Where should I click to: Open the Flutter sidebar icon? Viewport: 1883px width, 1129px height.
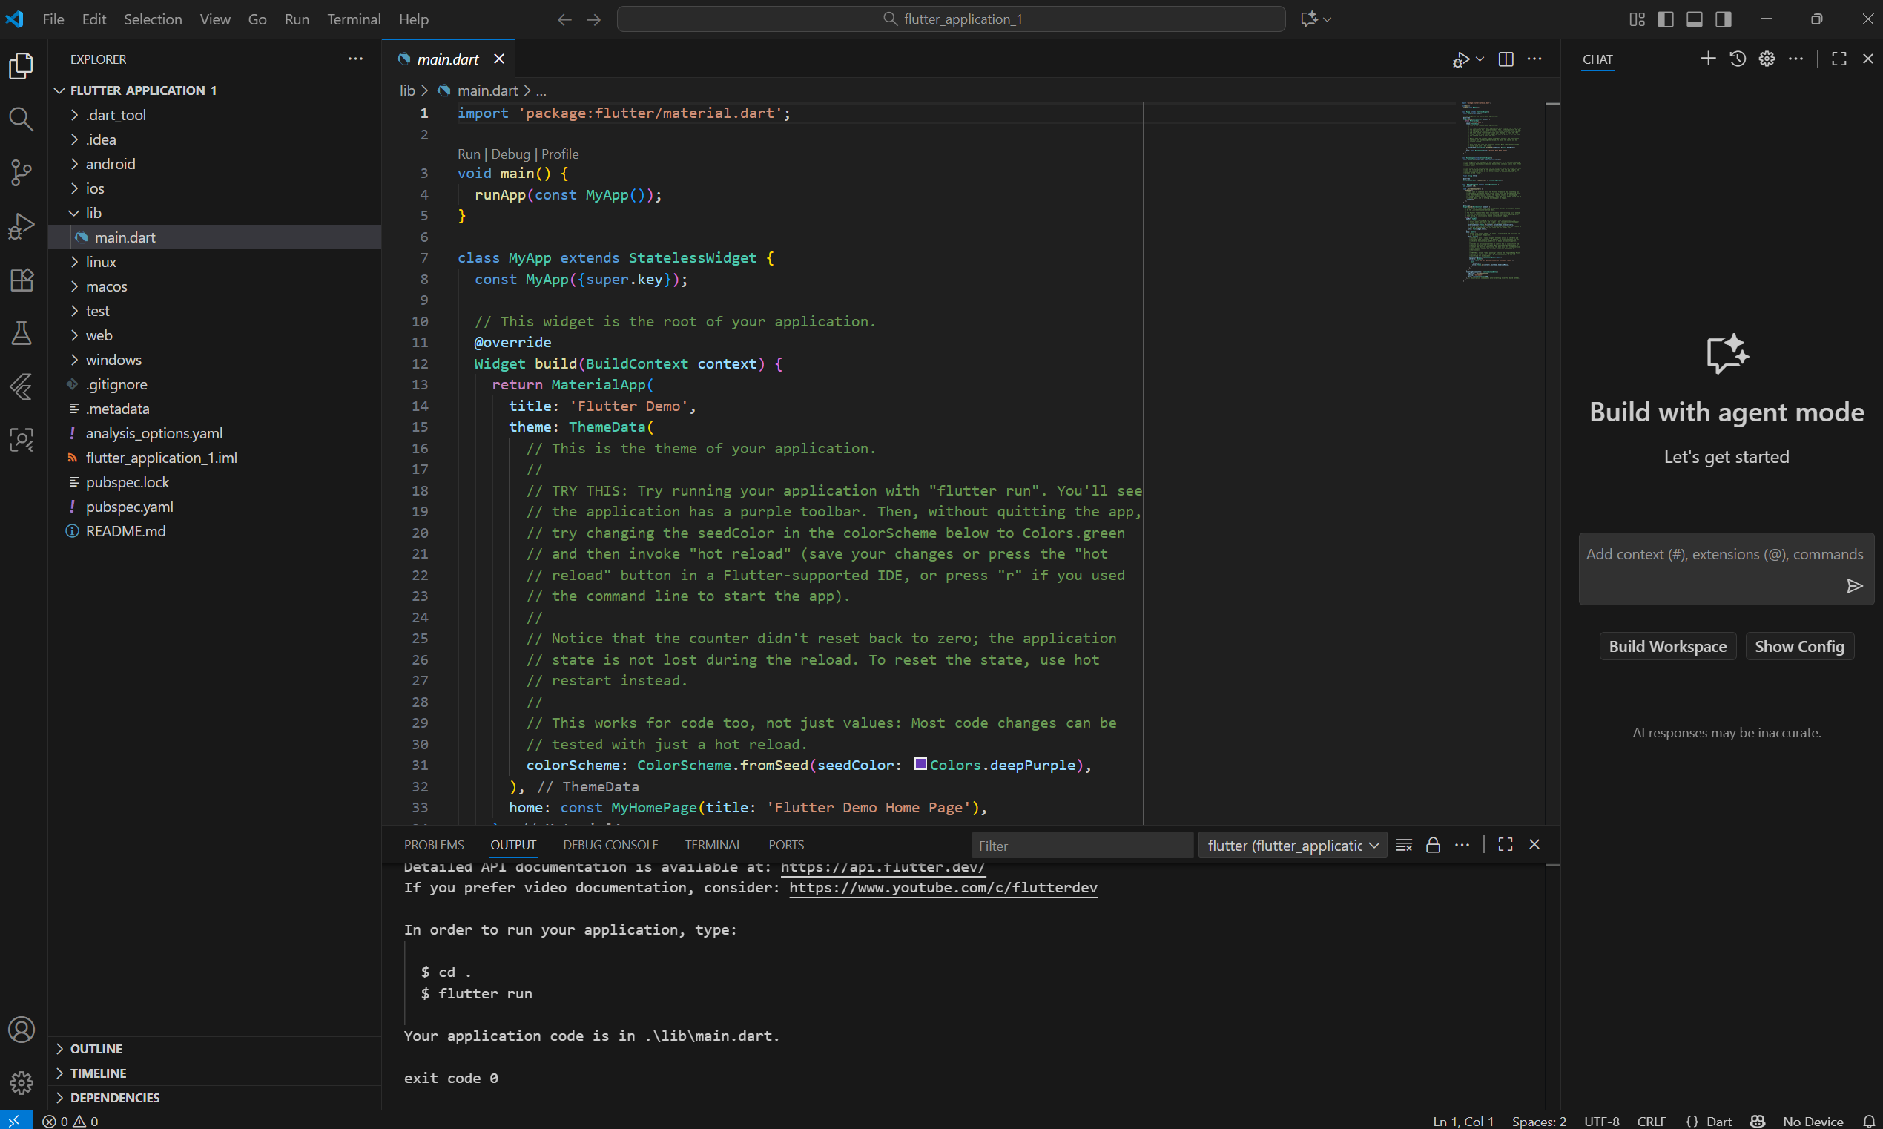pyautogui.click(x=22, y=386)
